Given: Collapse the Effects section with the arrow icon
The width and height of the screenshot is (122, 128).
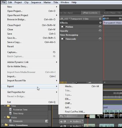Looking at the screenshot, I should [x=100, y=23].
